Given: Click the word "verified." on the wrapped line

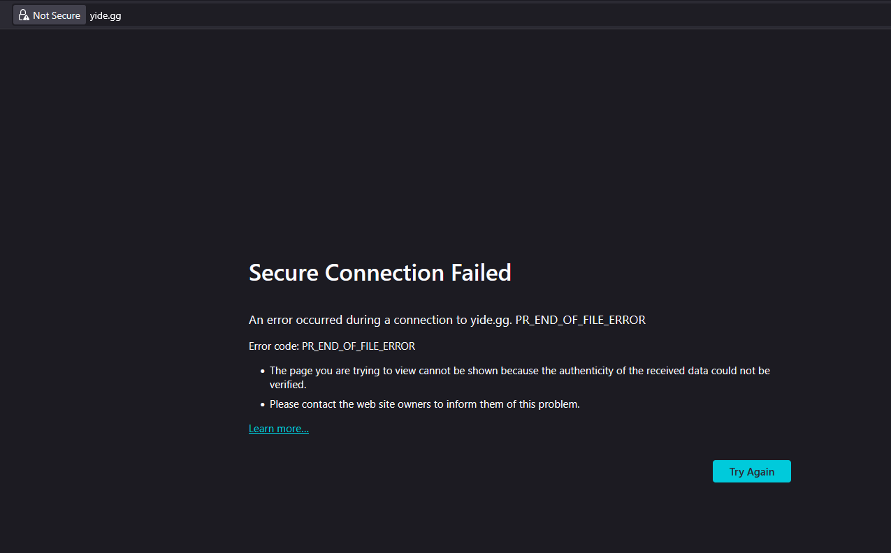Looking at the screenshot, I should click(x=288, y=385).
